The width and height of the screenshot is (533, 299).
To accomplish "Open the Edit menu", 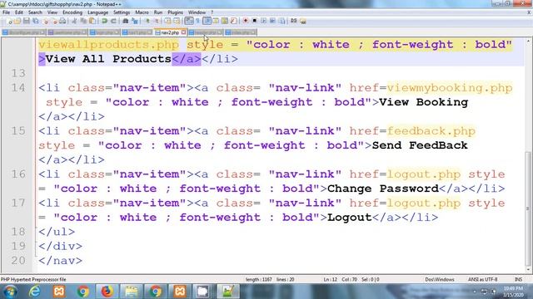I will (19, 12).
